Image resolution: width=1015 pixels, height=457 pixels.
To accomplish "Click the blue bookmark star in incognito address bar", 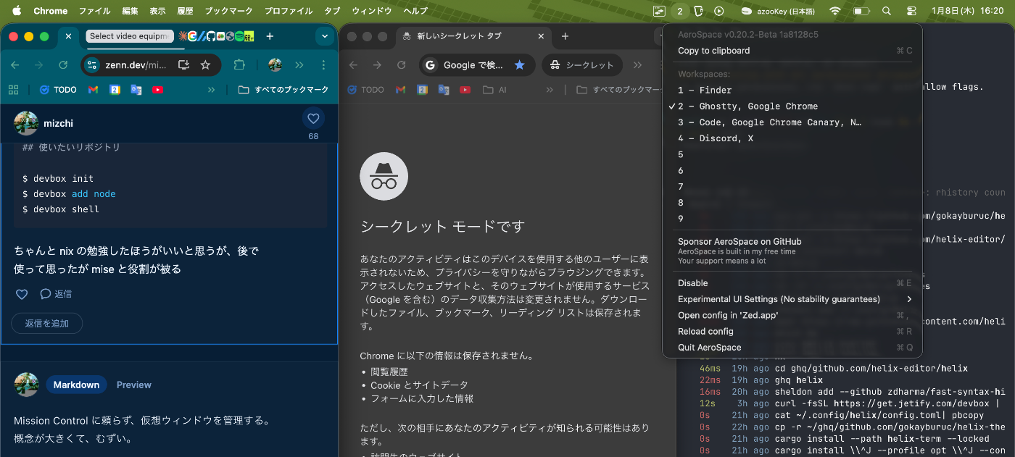I will 519,65.
